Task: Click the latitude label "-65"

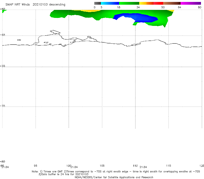Action: (2, 35)
